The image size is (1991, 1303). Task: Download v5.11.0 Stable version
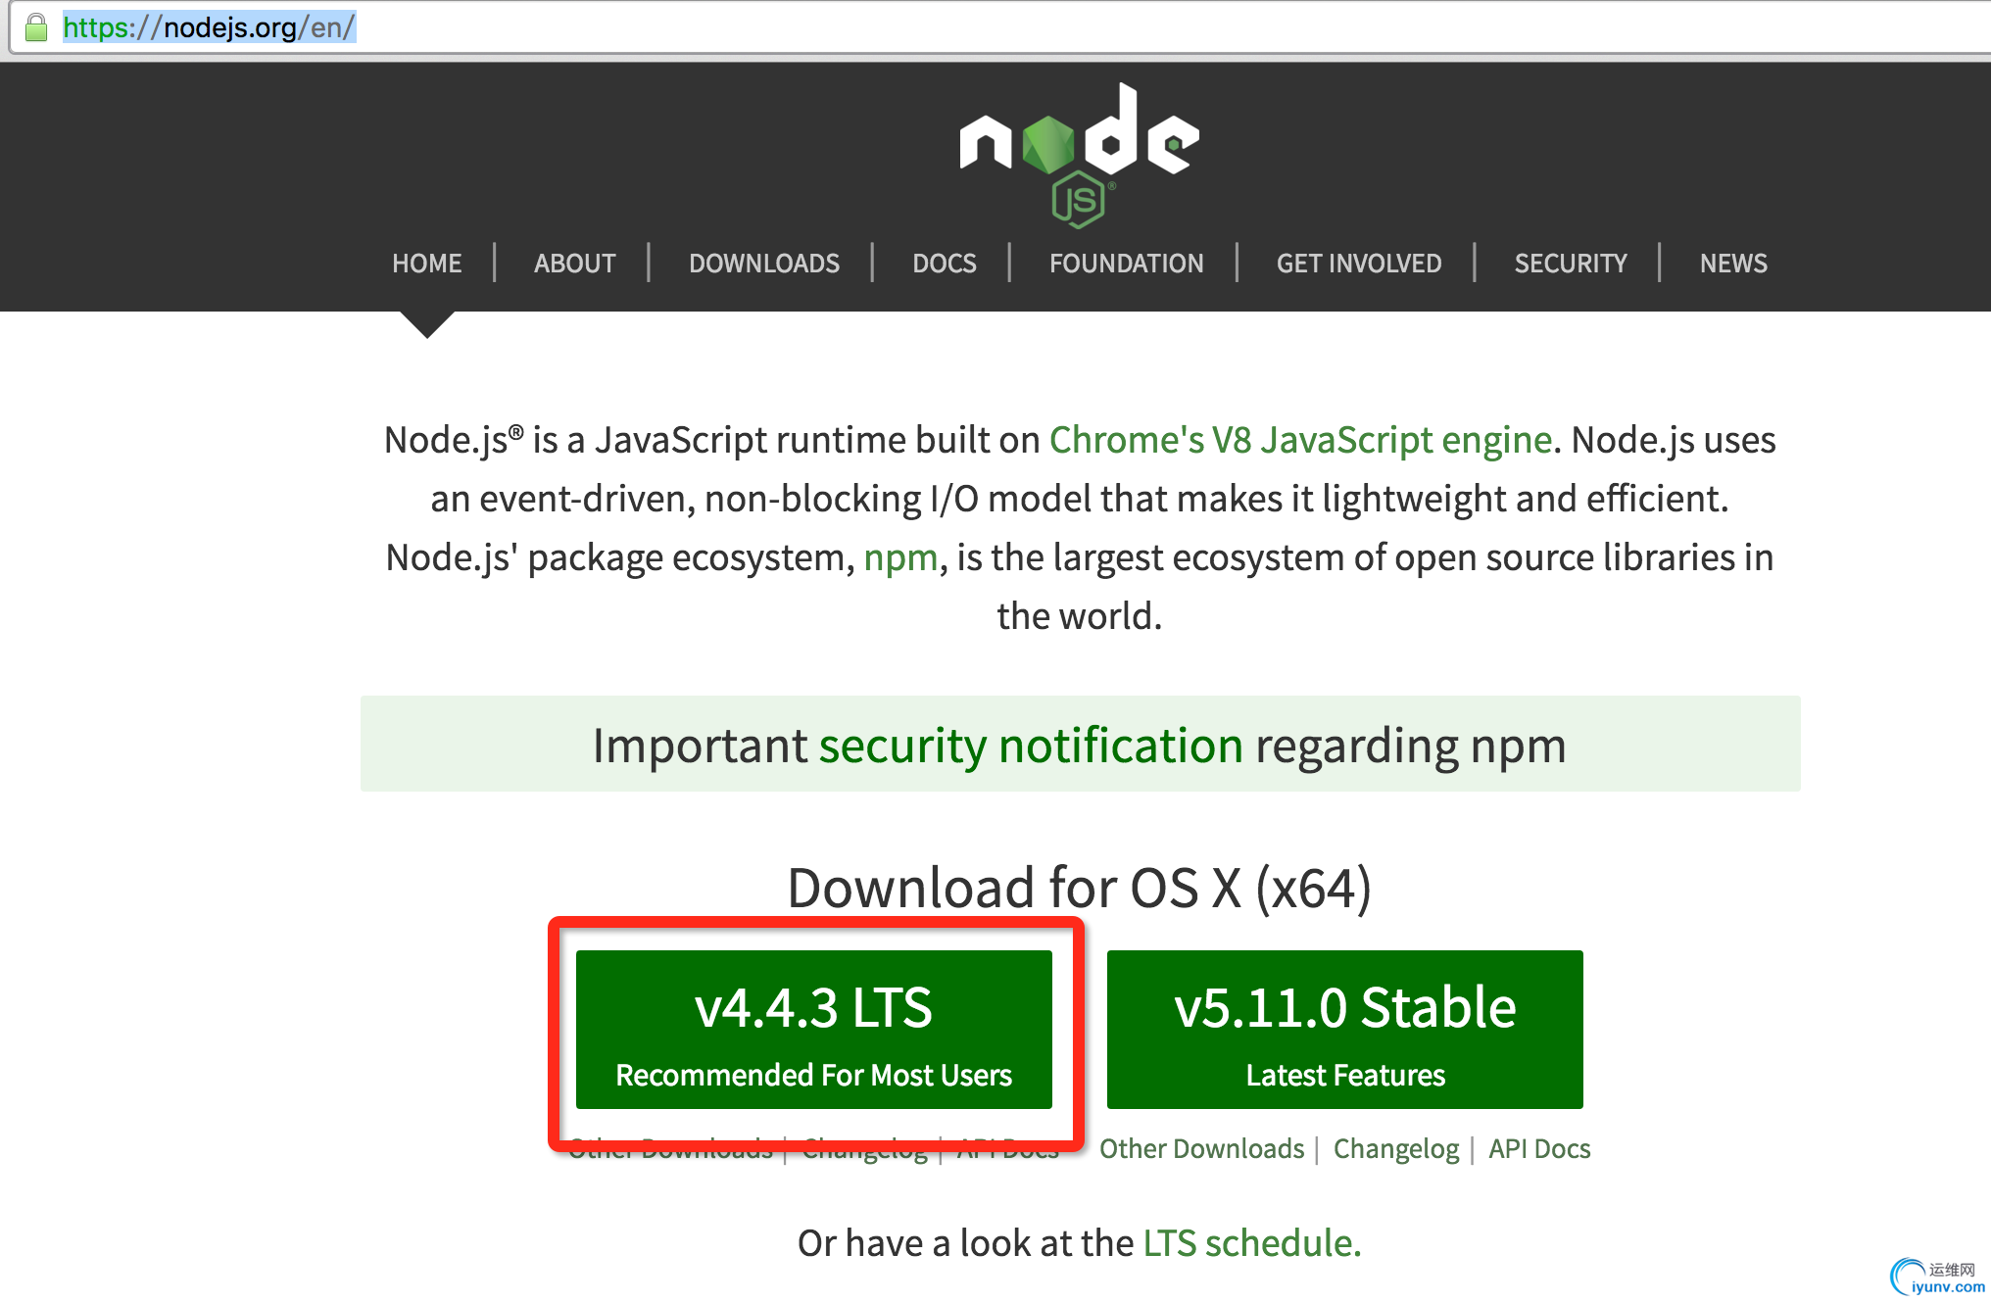[1344, 1030]
